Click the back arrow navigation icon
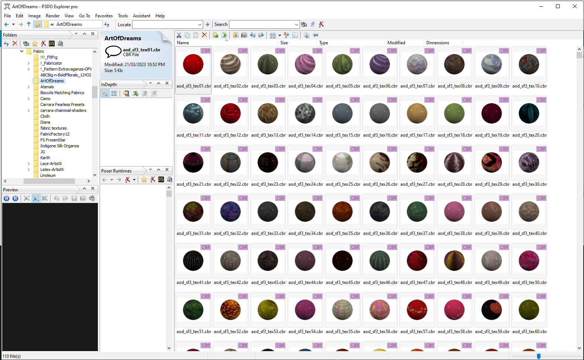Image resolution: width=584 pixels, height=360 pixels. (6, 24)
